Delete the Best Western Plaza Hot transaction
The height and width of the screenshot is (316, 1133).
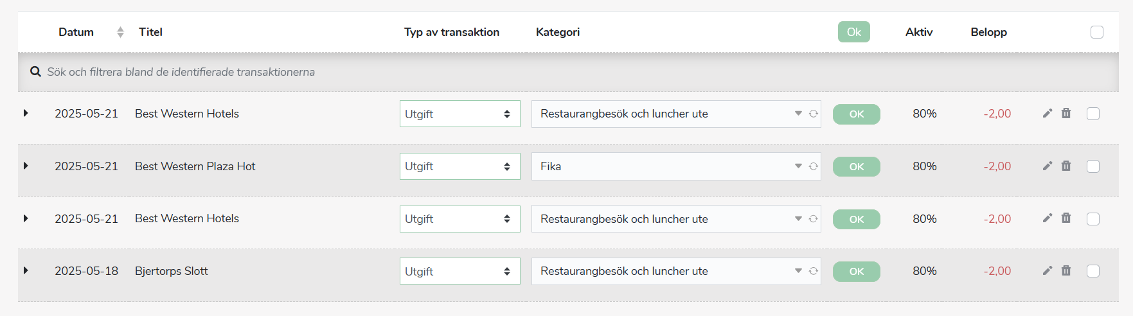1066,166
